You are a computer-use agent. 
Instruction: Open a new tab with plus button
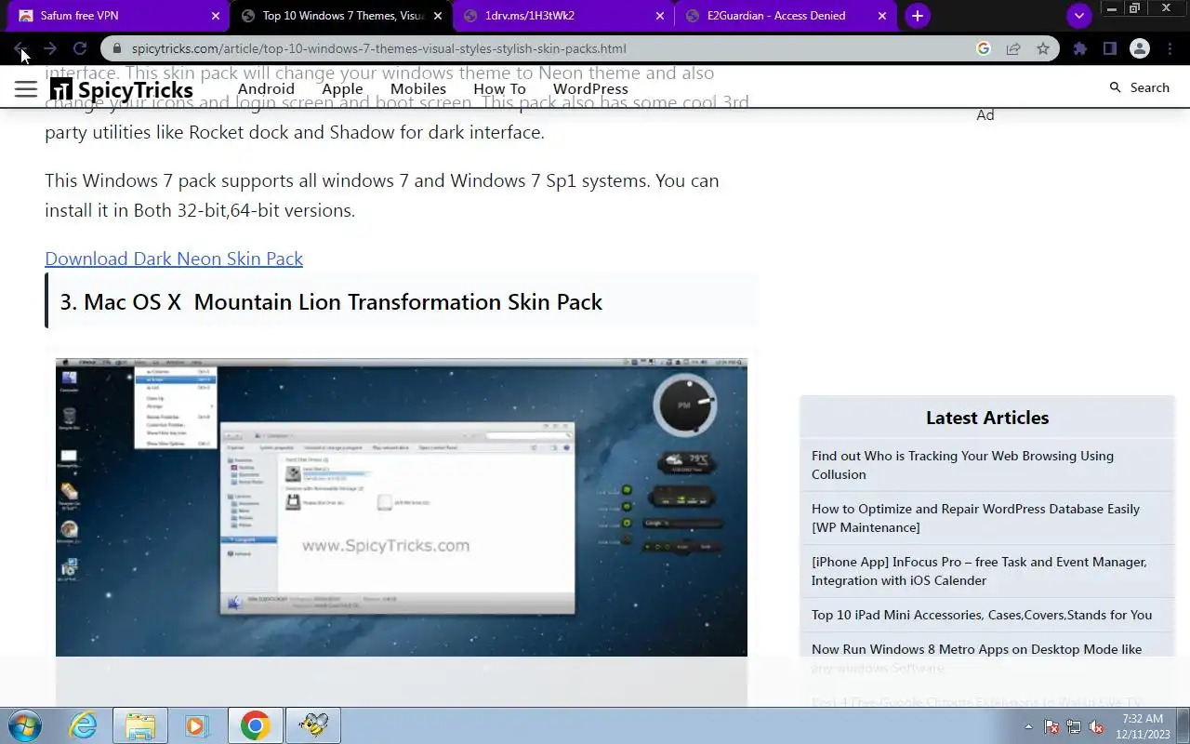pos(918,16)
